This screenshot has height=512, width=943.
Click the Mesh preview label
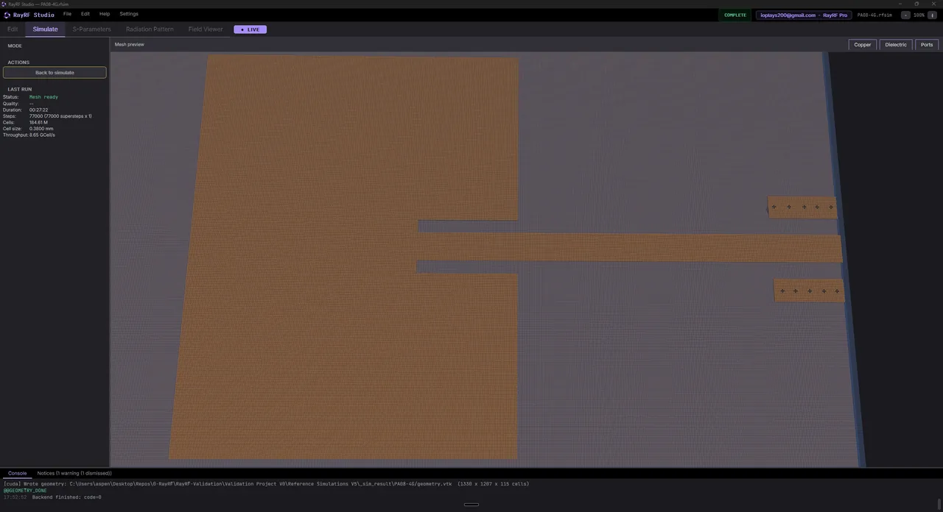(x=129, y=44)
